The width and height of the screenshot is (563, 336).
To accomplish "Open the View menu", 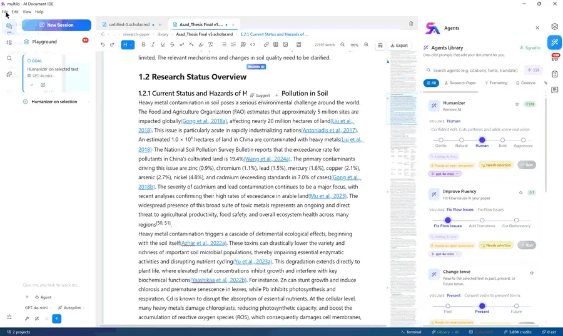I will pyautogui.click(x=27, y=12).
